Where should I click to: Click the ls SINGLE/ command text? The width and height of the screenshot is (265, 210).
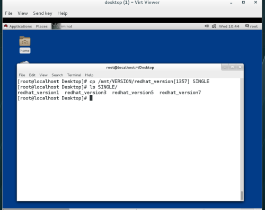pyautogui.click(x=103, y=87)
